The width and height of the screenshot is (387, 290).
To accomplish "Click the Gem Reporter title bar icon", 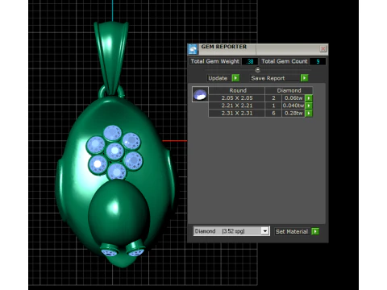I will point(193,49).
